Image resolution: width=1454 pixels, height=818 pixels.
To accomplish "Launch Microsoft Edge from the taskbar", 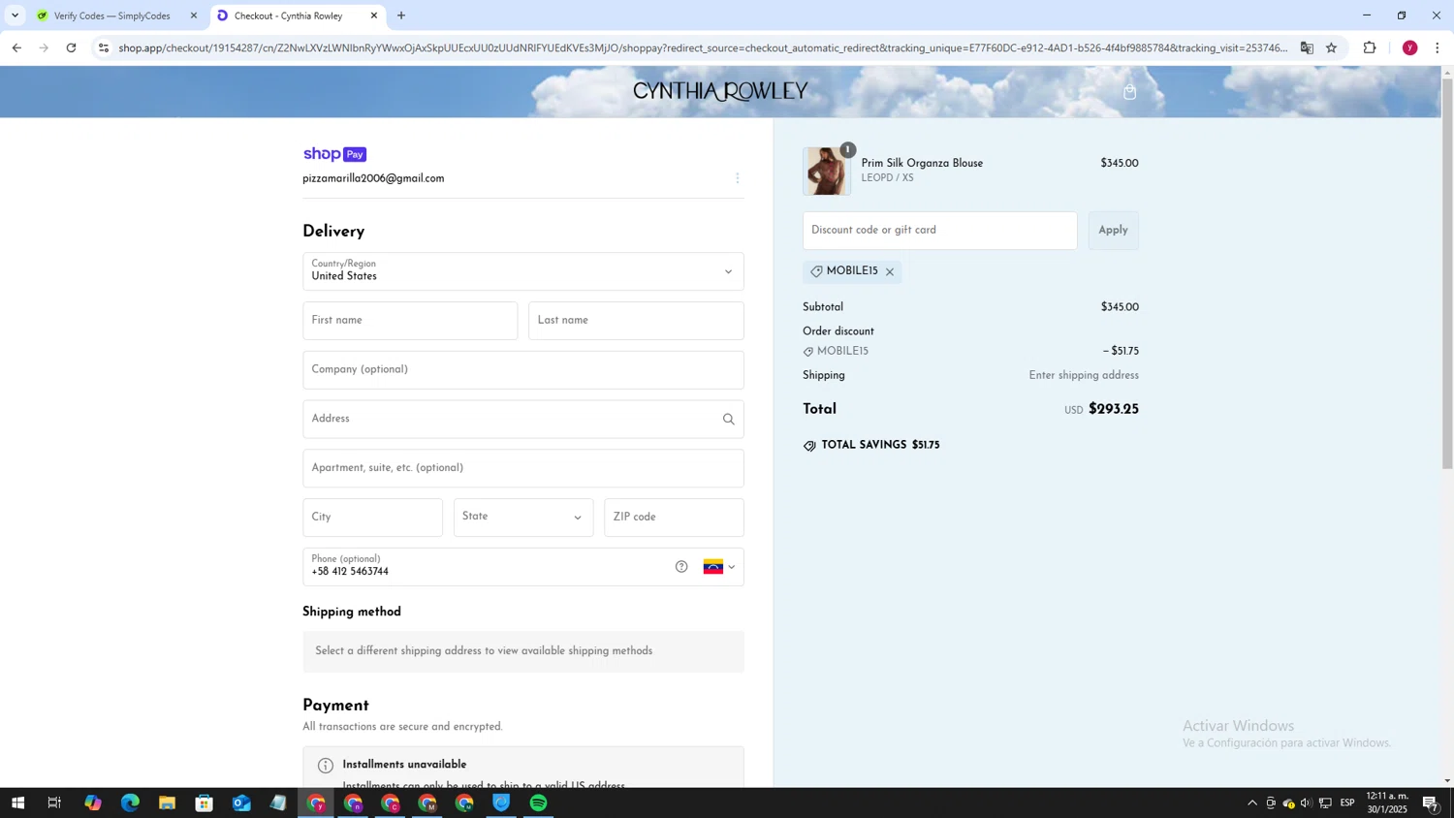I will (x=130, y=802).
